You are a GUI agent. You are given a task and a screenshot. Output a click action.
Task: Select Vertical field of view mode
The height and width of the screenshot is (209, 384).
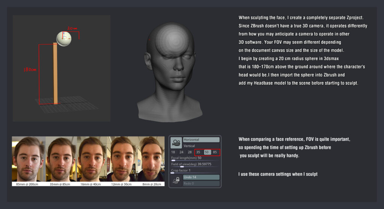(x=201, y=146)
